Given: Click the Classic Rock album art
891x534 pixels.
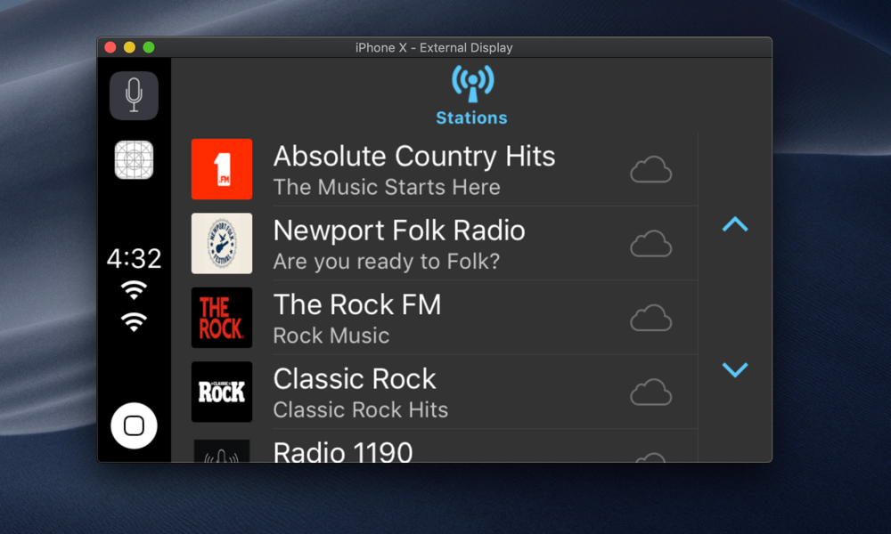Looking at the screenshot, I should (222, 392).
